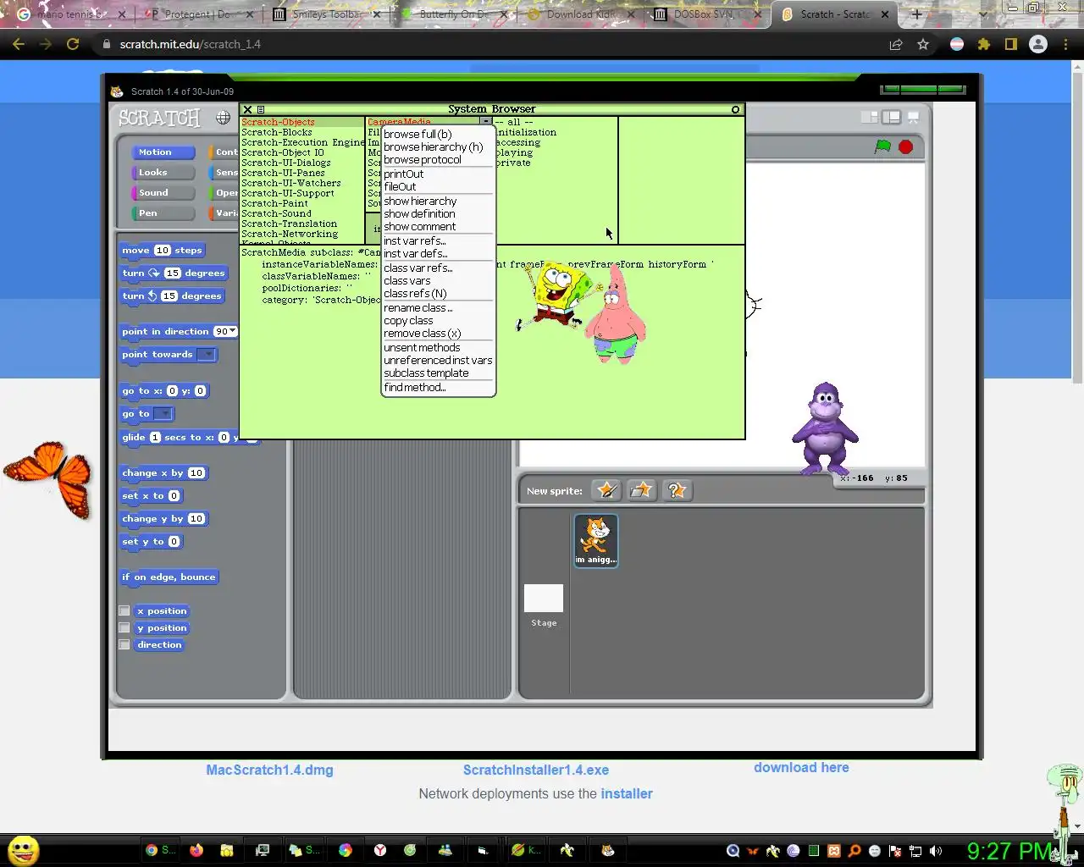Click the volume speaker tray icon
This screenshot has height=867, width=1084.
936,851
